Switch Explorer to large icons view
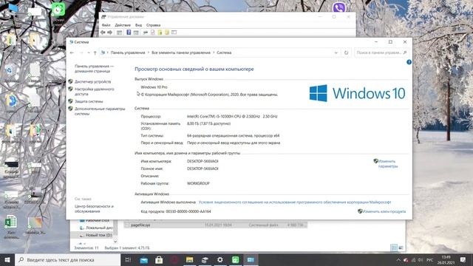The image size is (473, 266). pos(401,248)
